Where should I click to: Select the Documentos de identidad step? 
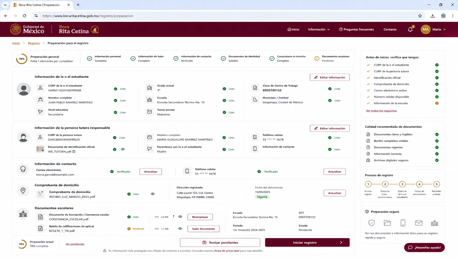point(241,58)
